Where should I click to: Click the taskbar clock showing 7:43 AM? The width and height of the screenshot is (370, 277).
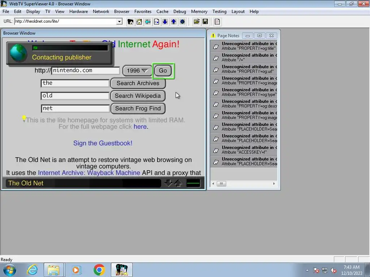tap(352, 270)
